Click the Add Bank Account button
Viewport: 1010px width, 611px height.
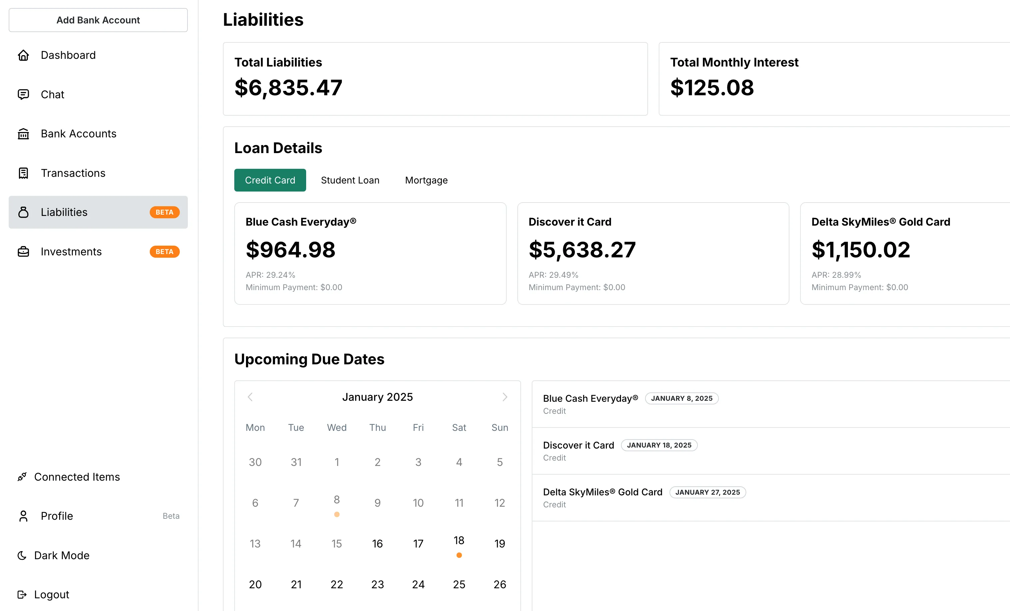98,20
